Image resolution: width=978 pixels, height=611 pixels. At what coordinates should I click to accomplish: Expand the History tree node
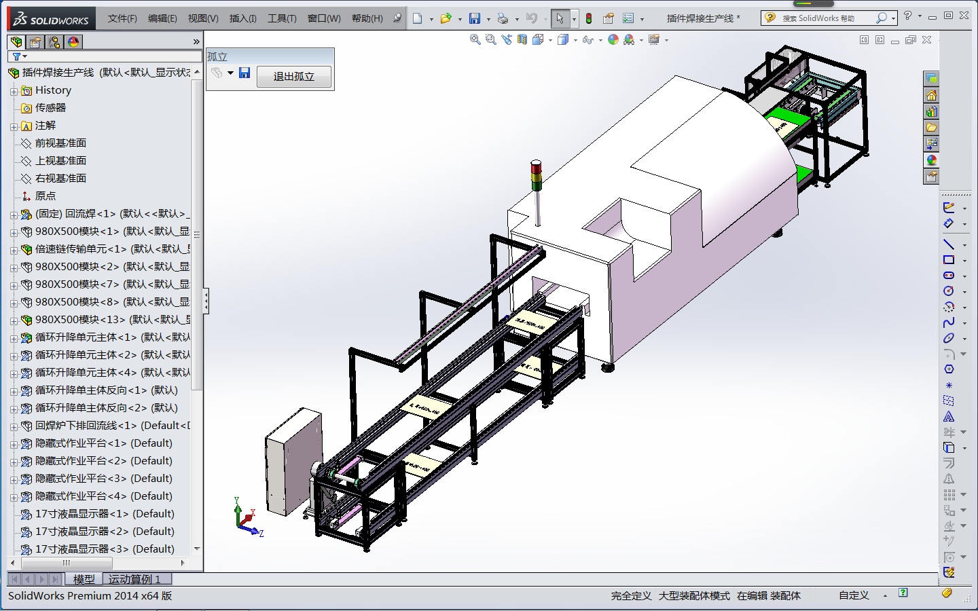tap(14, 91)
